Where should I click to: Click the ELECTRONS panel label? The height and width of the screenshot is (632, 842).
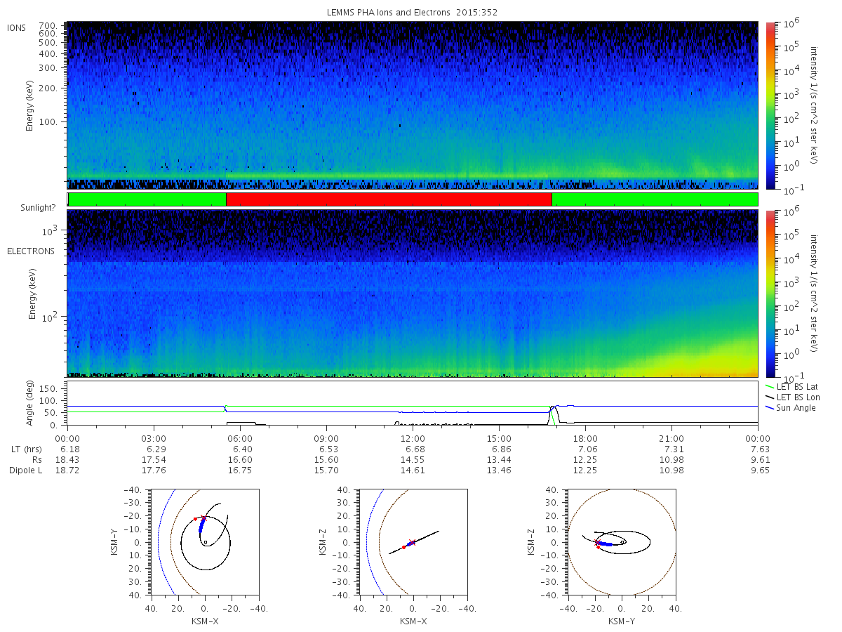[30, 251]
